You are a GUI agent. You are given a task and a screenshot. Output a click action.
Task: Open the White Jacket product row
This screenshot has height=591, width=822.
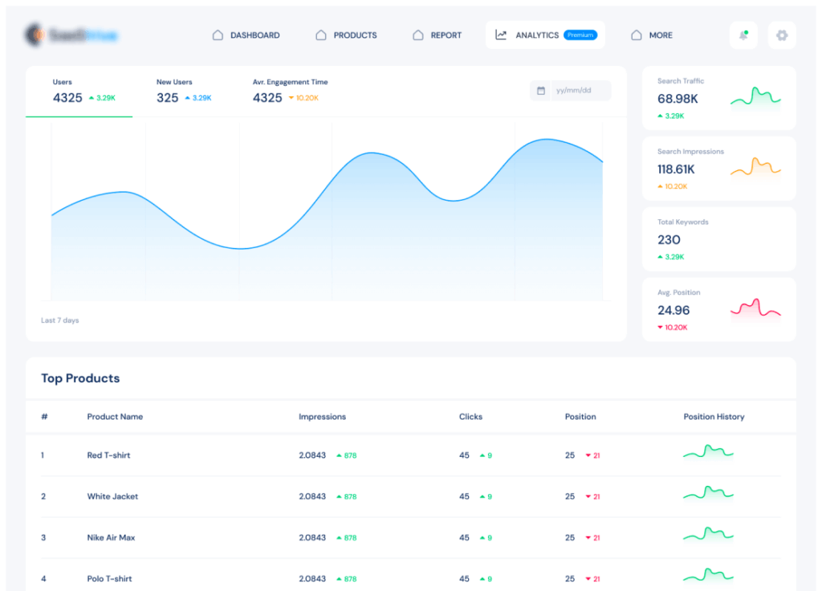point(112,496)
